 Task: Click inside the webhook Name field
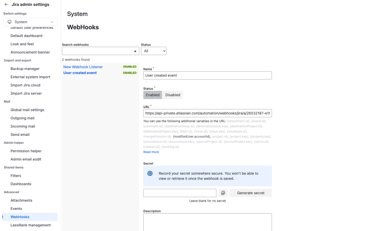coord(207,75)
